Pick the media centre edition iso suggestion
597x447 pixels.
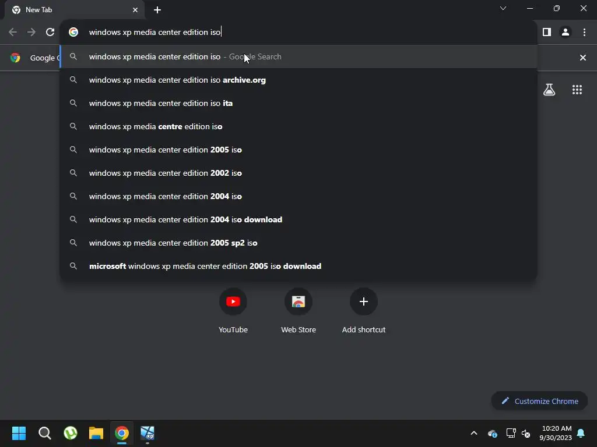[298, 126]
